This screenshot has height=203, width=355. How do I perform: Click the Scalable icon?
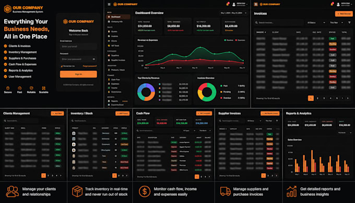pyautogui.click(x=43, y=88)
